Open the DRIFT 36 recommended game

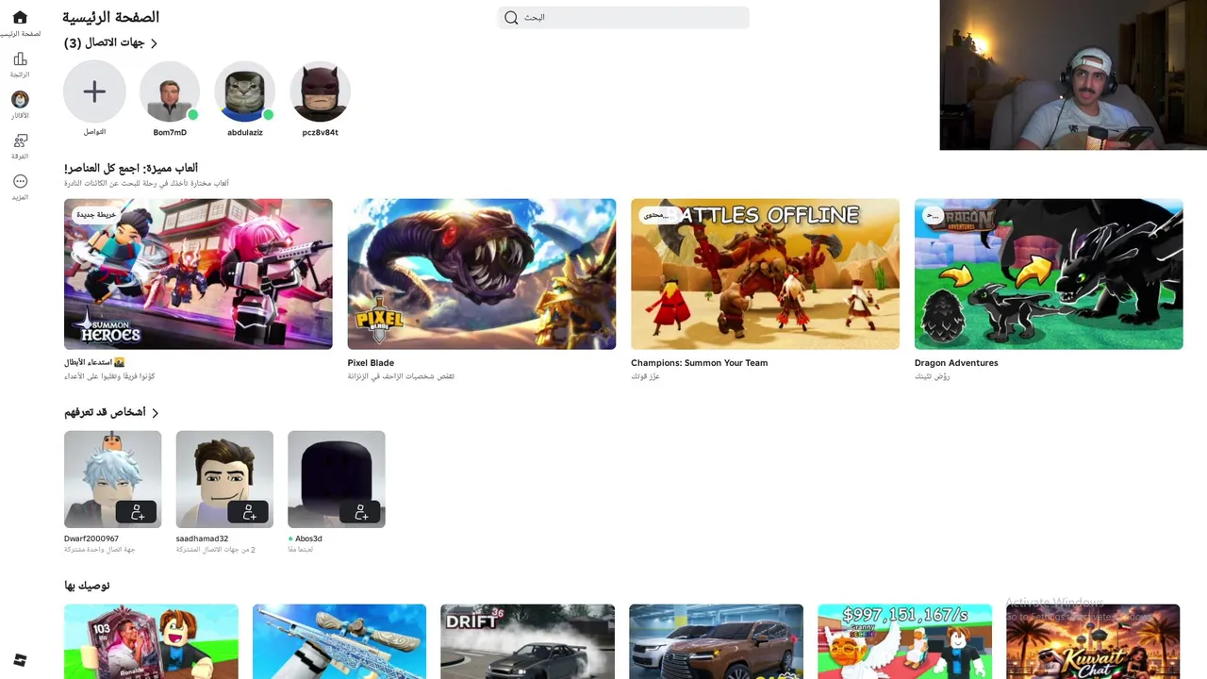(528, 641)
